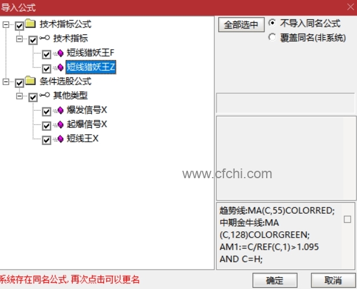Confirm import with the 确定 button
This screenshot has width=357, height=289.
[275, 280]
